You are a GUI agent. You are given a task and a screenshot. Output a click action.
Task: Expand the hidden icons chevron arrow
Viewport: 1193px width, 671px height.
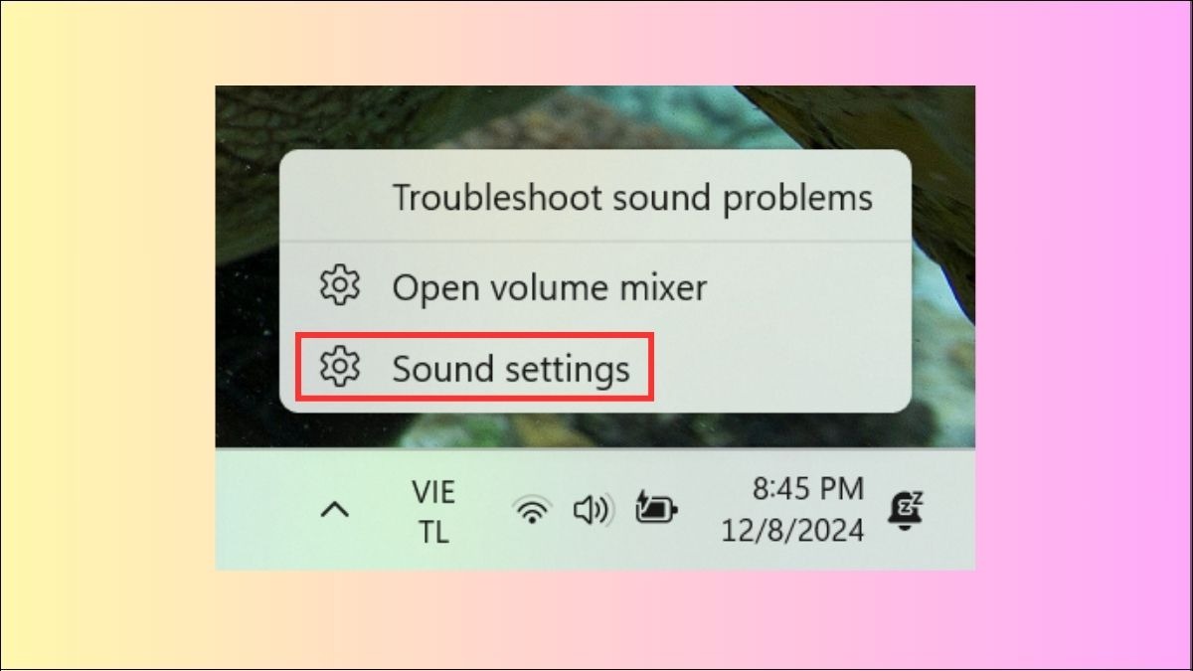pyautogui.click(x=335, y=511)
